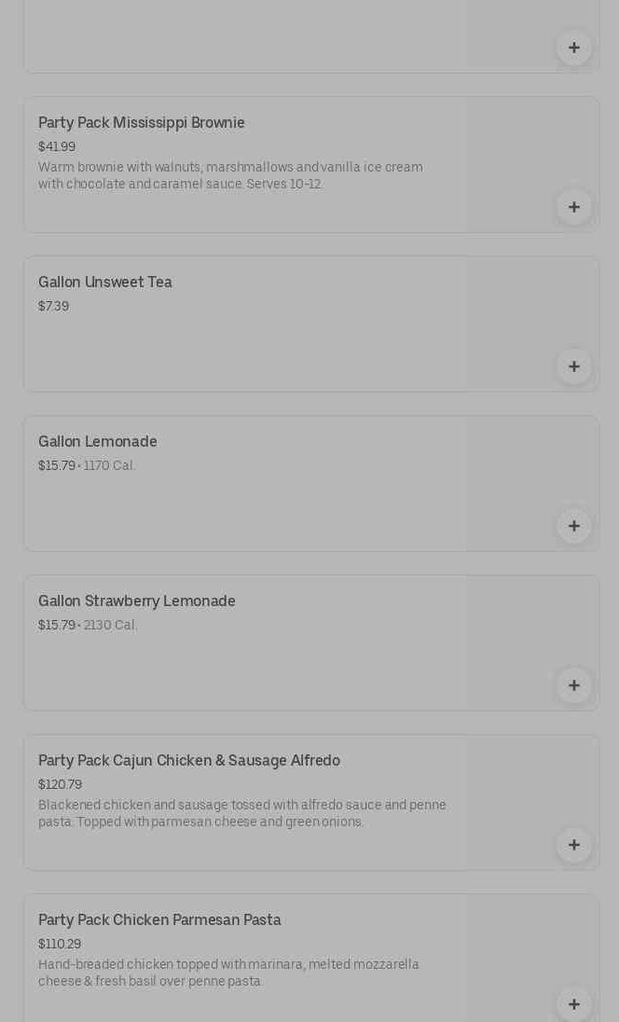Click the warm brownie with walnuts description
Image resolution: width=619 pixels, height=1022 pixels.
230,176
